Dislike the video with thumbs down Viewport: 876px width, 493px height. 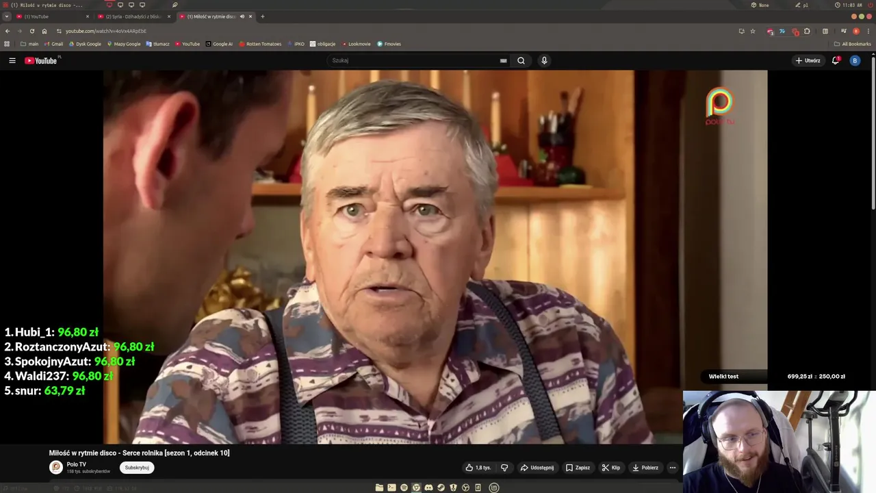coord(504,468)
